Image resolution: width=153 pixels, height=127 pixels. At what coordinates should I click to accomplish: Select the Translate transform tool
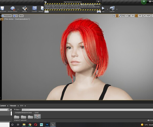pos(114,16)
